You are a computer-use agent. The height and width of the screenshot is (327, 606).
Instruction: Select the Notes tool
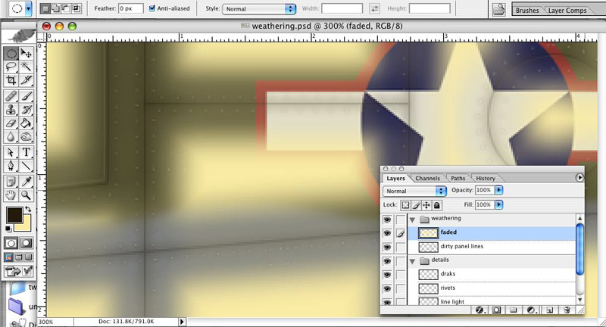11,181
